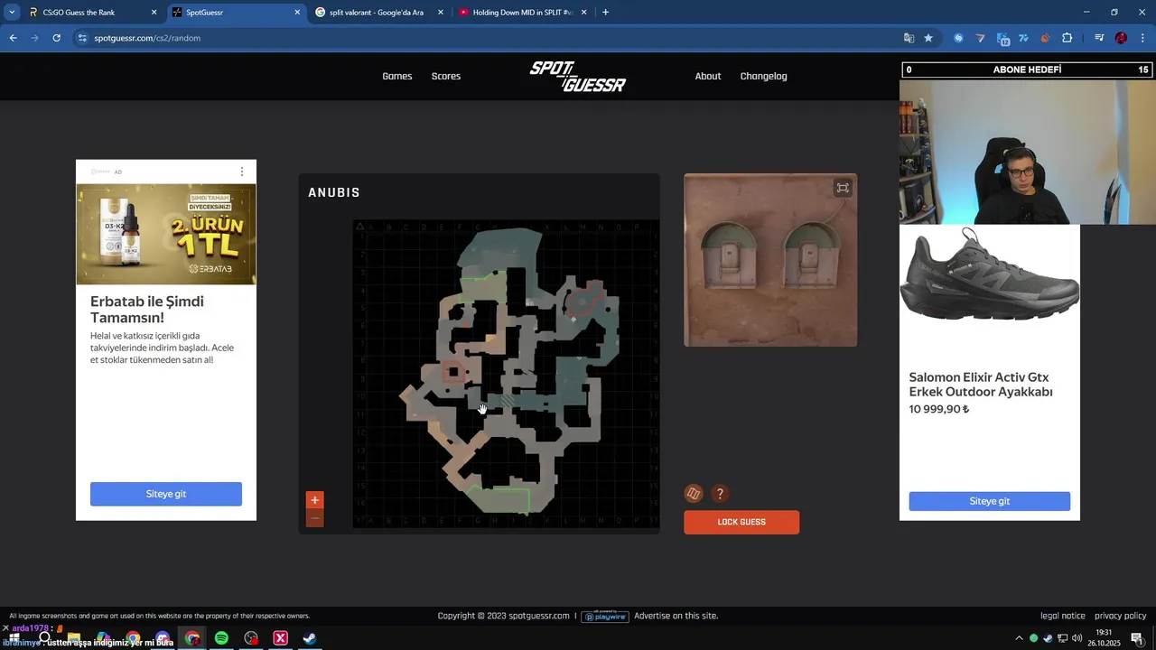Screen dimensions: 1156x650
Task: Click the SpotGuessr logo
Action: [x=578, y=76]
